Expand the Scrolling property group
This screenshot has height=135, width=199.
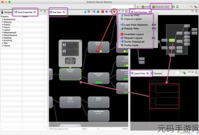[x=2, y=40]
